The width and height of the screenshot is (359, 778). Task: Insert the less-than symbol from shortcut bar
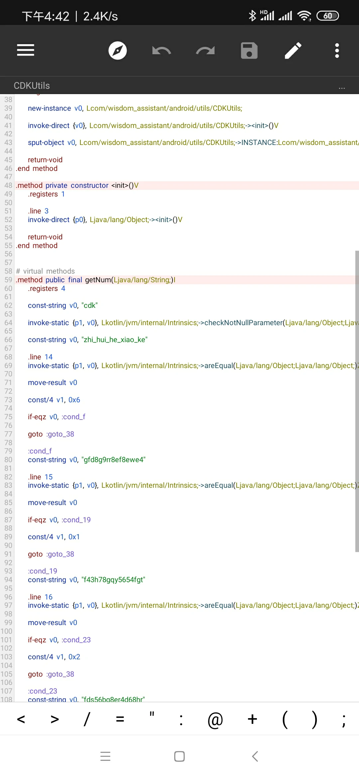click(x=21, y=719)
